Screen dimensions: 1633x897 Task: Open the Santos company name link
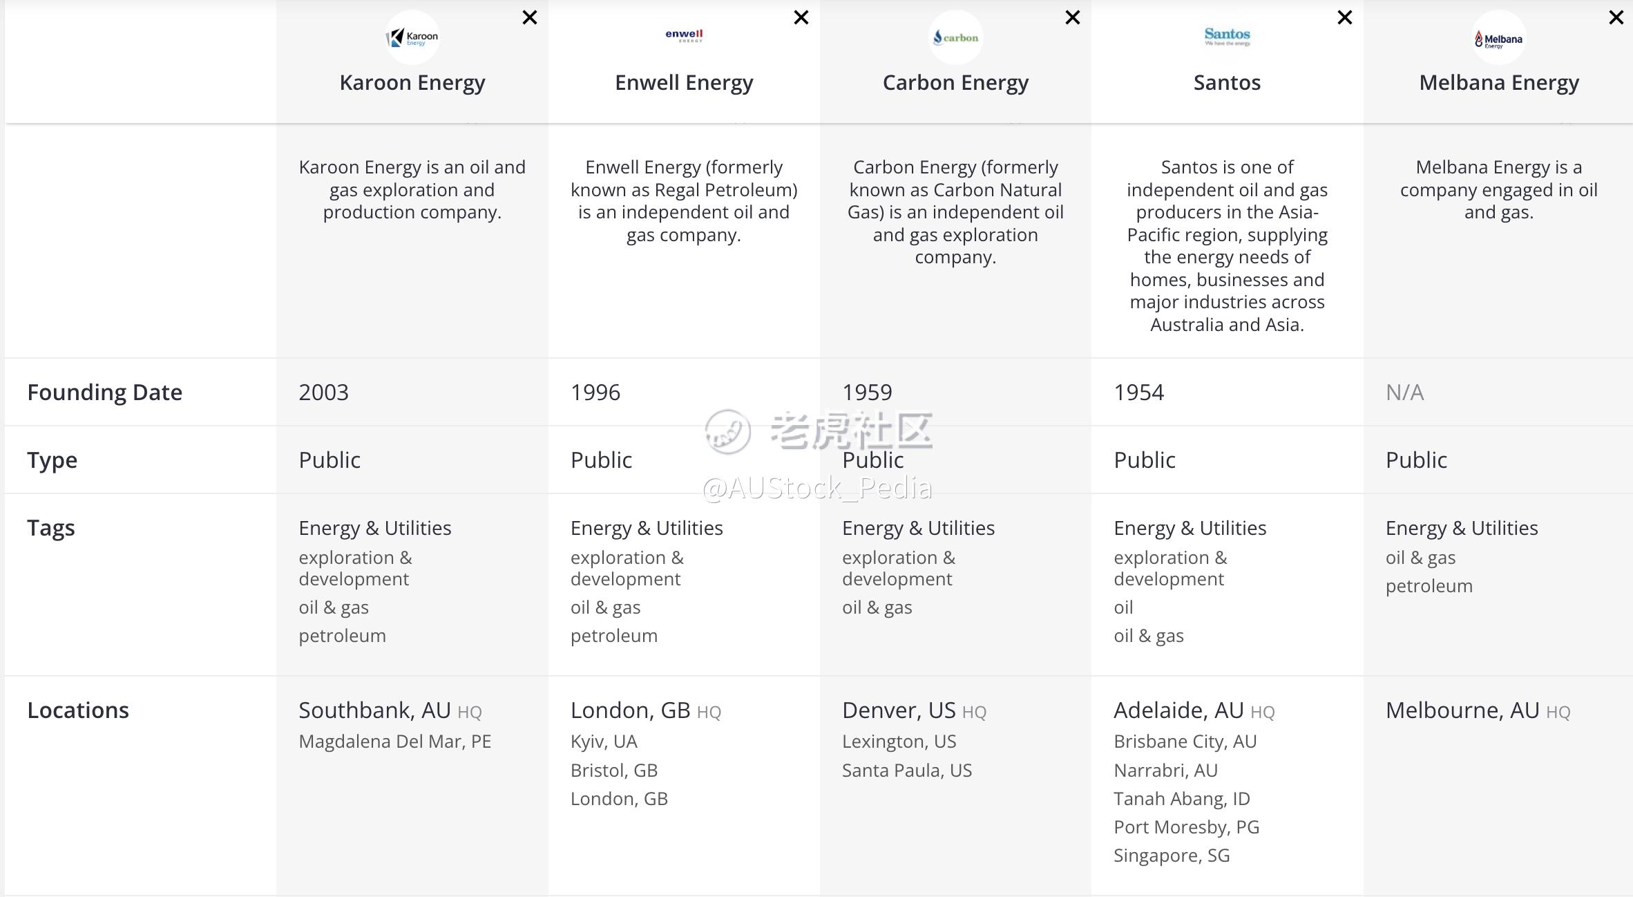pos(1228,83)
